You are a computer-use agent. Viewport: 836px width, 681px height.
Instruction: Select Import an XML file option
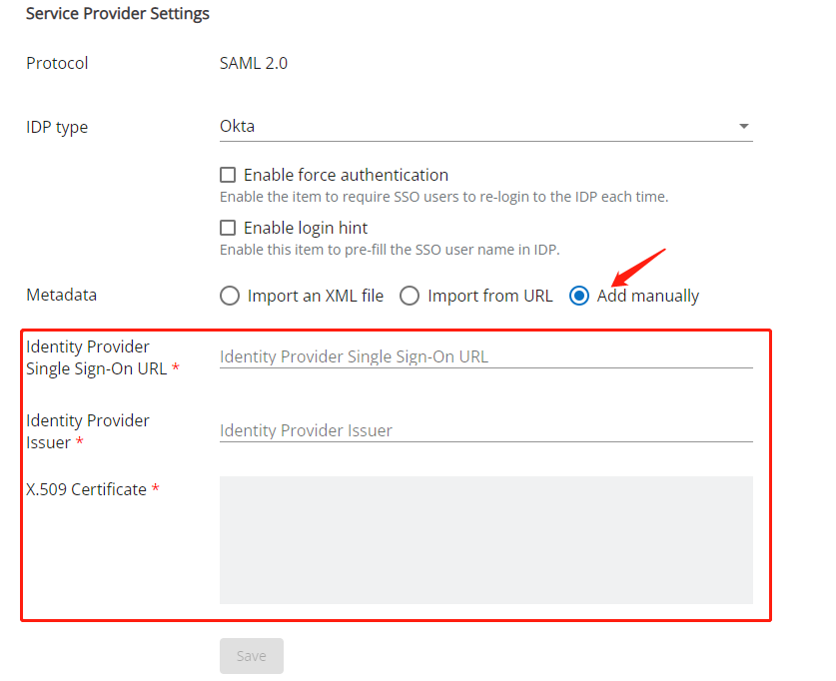pos(230,296)
